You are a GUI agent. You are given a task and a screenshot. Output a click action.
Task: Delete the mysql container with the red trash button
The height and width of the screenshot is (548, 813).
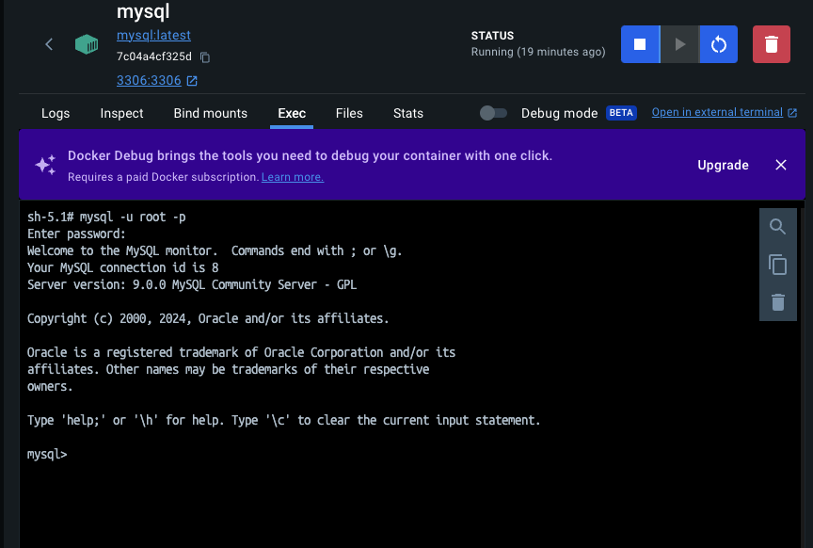pyautogui.click(x=772, y=44)
